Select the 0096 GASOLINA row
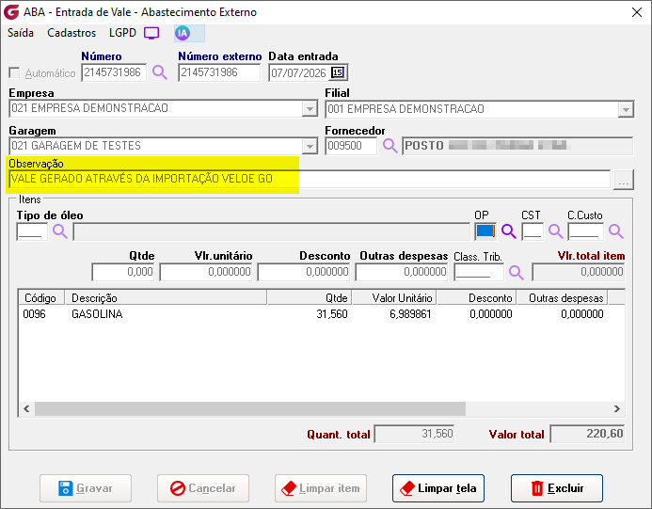The image size is (652, 509). click(x=321, y=314)
